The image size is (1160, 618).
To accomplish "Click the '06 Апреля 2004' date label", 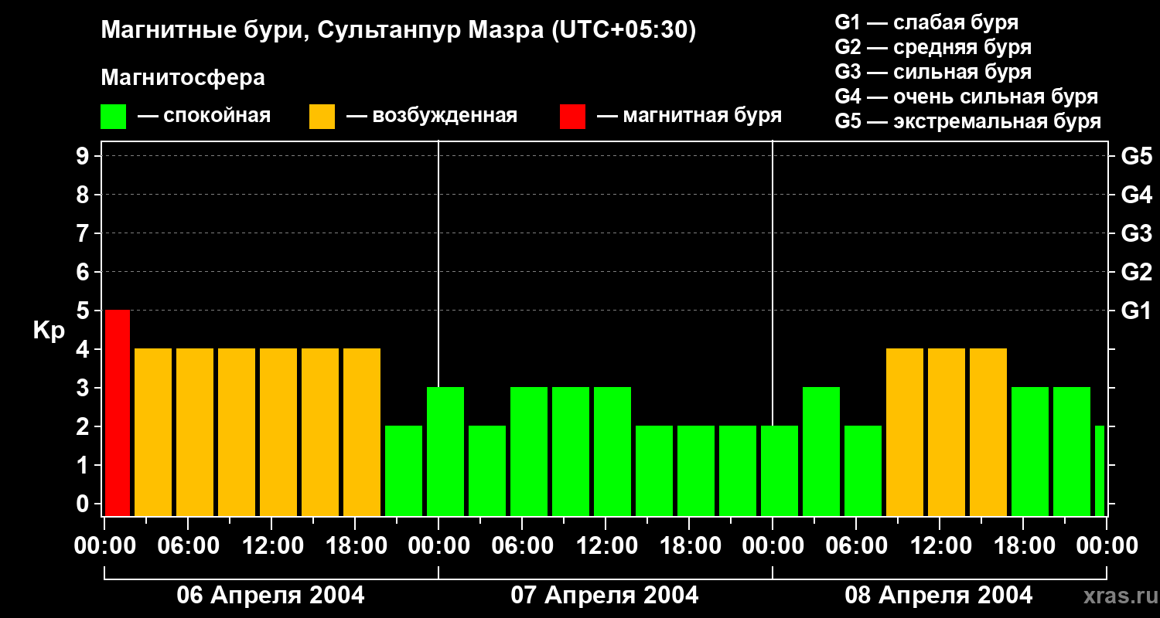I will (x=271, y=596).
